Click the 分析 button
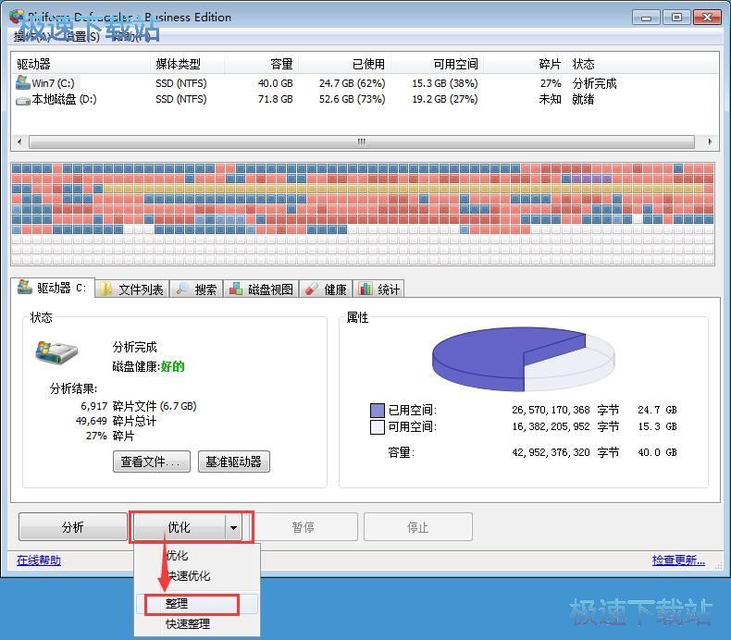The width and height of the screenshot is (731, 640). [x=73, y=527]
